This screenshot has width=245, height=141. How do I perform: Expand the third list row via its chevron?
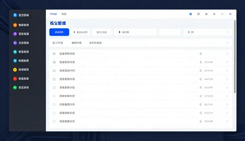click(x=227, y=70)
